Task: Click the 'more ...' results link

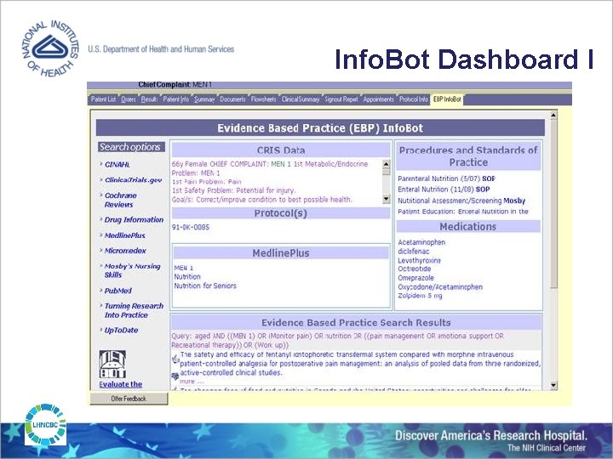Action: (192, 382)
